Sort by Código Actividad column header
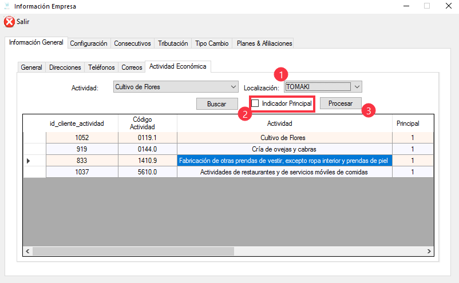Viewport: 459px width, 283px height. pos(147,123)
